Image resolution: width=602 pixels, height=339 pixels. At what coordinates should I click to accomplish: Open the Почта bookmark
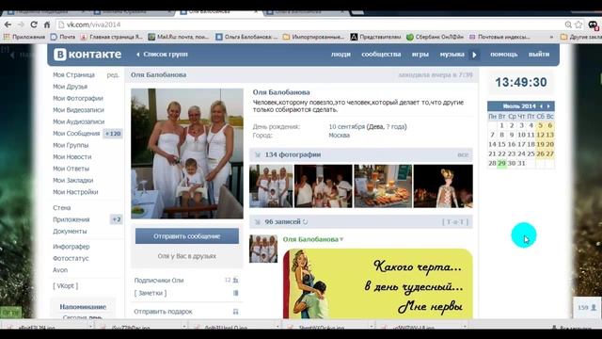63,37
